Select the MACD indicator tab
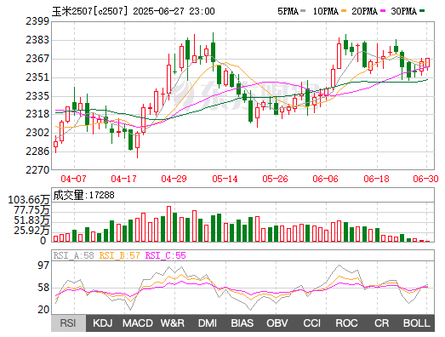Viewport: 445px width, 337px height. (138, 323)
